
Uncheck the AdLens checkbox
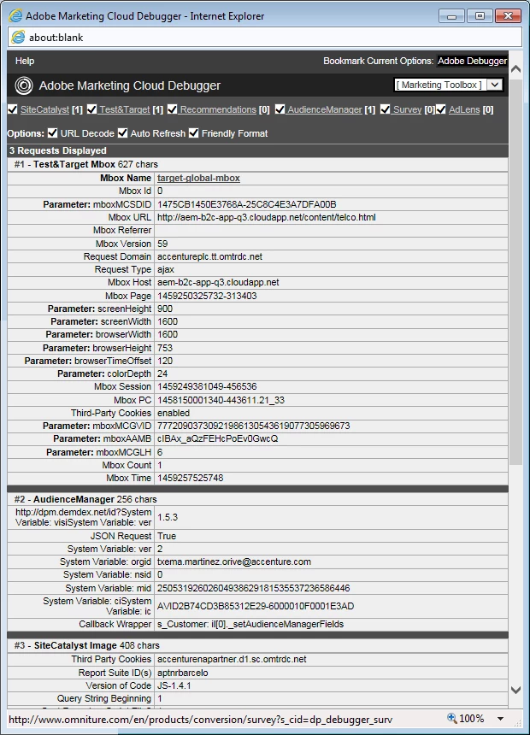click(x=441, y=109)
